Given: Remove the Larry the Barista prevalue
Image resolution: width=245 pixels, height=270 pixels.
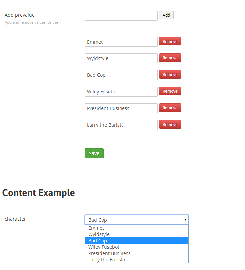Looking at the screenshot, I should (x=170, y=125).
